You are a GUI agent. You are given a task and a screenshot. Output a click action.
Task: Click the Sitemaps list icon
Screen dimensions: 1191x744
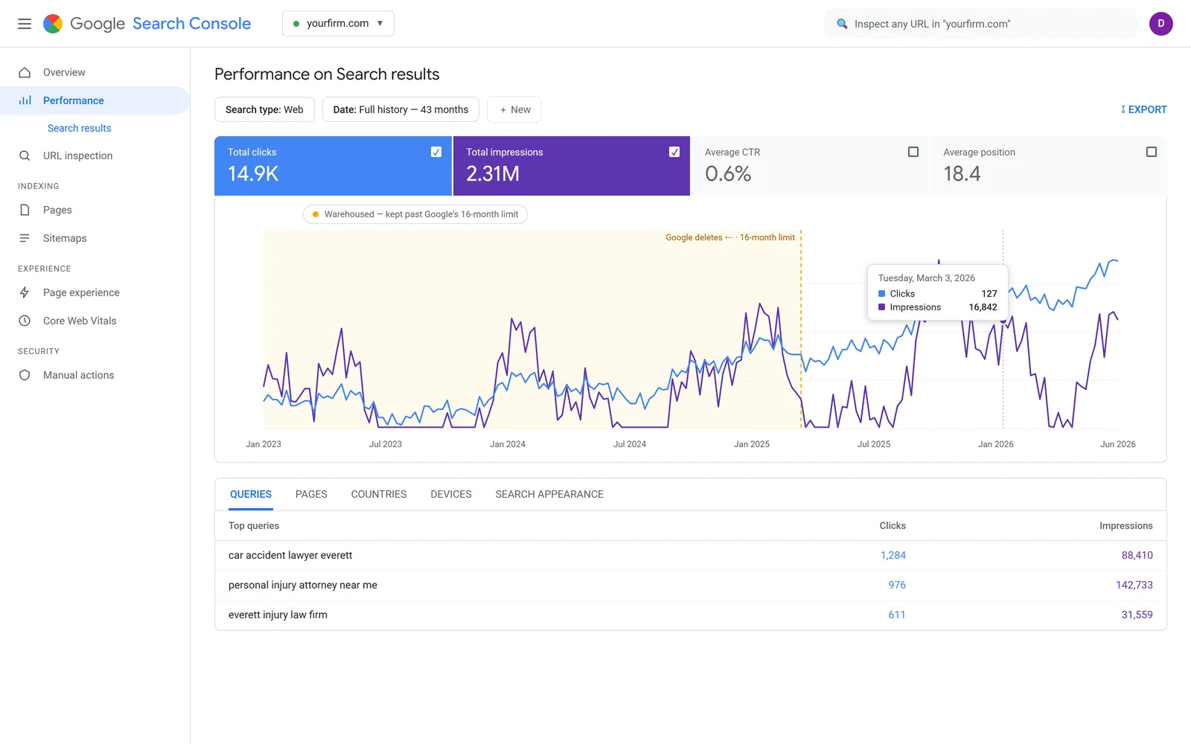(x=25, y=238)
